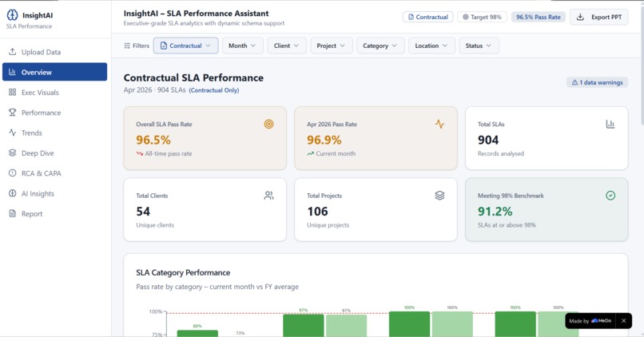Viewport: 644px width, 337px height.
Task: Open the Performance section
Action: tap(54, 112)
